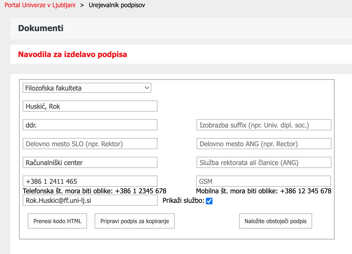
Task: Open the Portal Univerze v Ljubljani link
Action: tap(40, 5)
